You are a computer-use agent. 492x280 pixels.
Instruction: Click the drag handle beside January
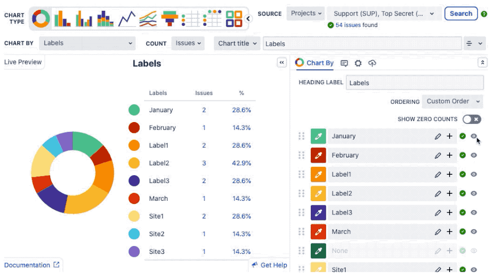tap(301, 136)
